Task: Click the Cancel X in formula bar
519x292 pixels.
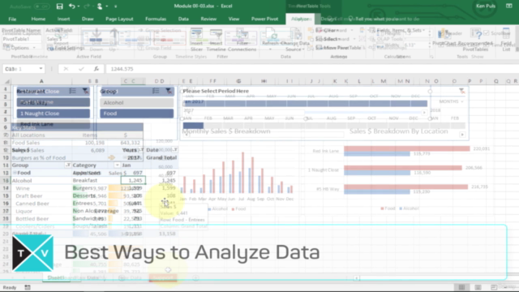Action: pyautogui.click(x=66, y=68)
